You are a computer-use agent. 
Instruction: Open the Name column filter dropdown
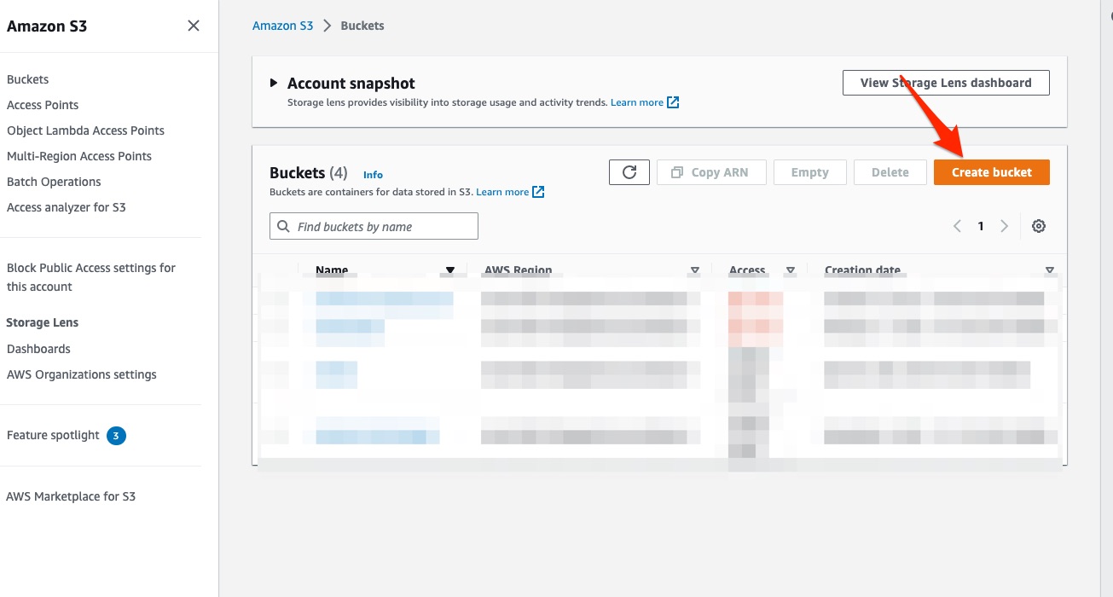450,270
